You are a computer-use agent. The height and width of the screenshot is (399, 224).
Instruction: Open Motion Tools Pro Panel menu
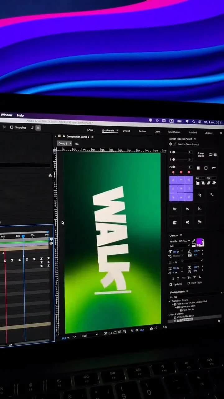[195, 139]
